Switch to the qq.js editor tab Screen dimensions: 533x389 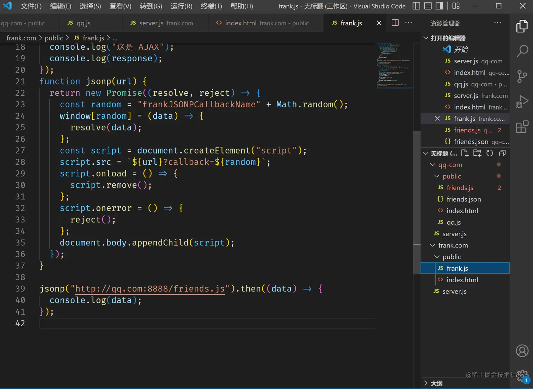click(84, 23)
